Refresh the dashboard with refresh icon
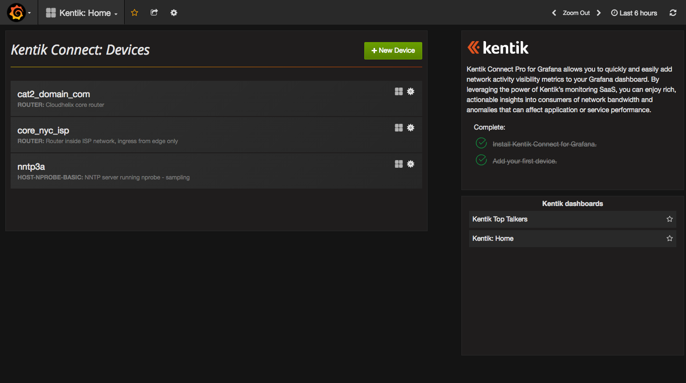The image size is (686, 383). coord(673,13)
